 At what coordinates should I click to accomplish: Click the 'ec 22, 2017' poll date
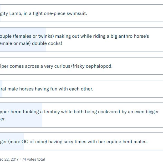coord(9,159)
